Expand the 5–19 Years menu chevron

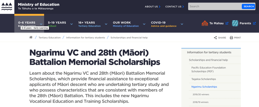coord(71,24)
